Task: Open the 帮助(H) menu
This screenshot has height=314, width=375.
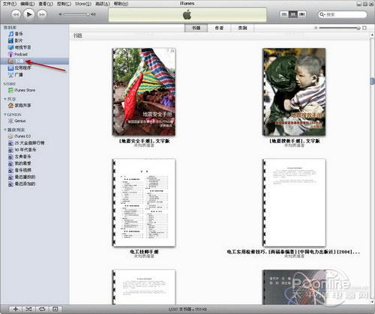Action: pos(121,4)
